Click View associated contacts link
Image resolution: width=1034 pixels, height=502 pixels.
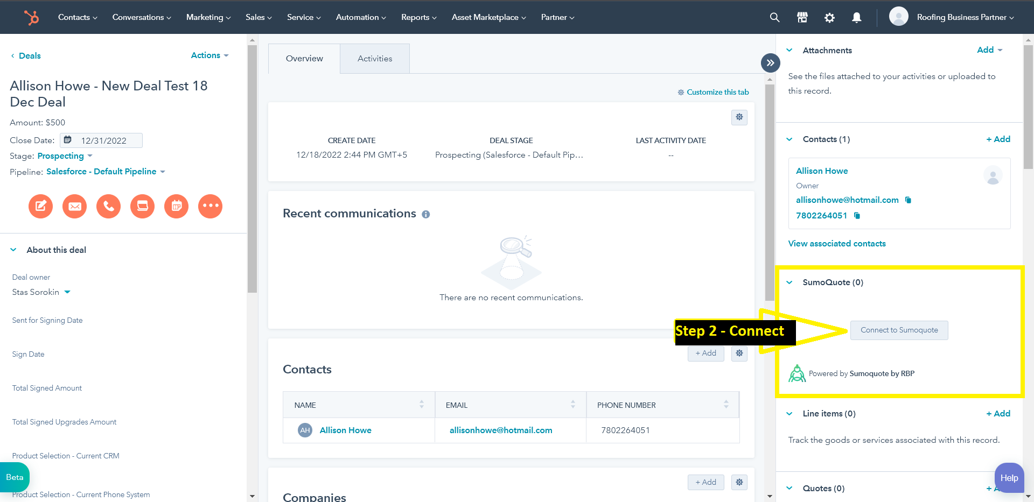(837, 244)
